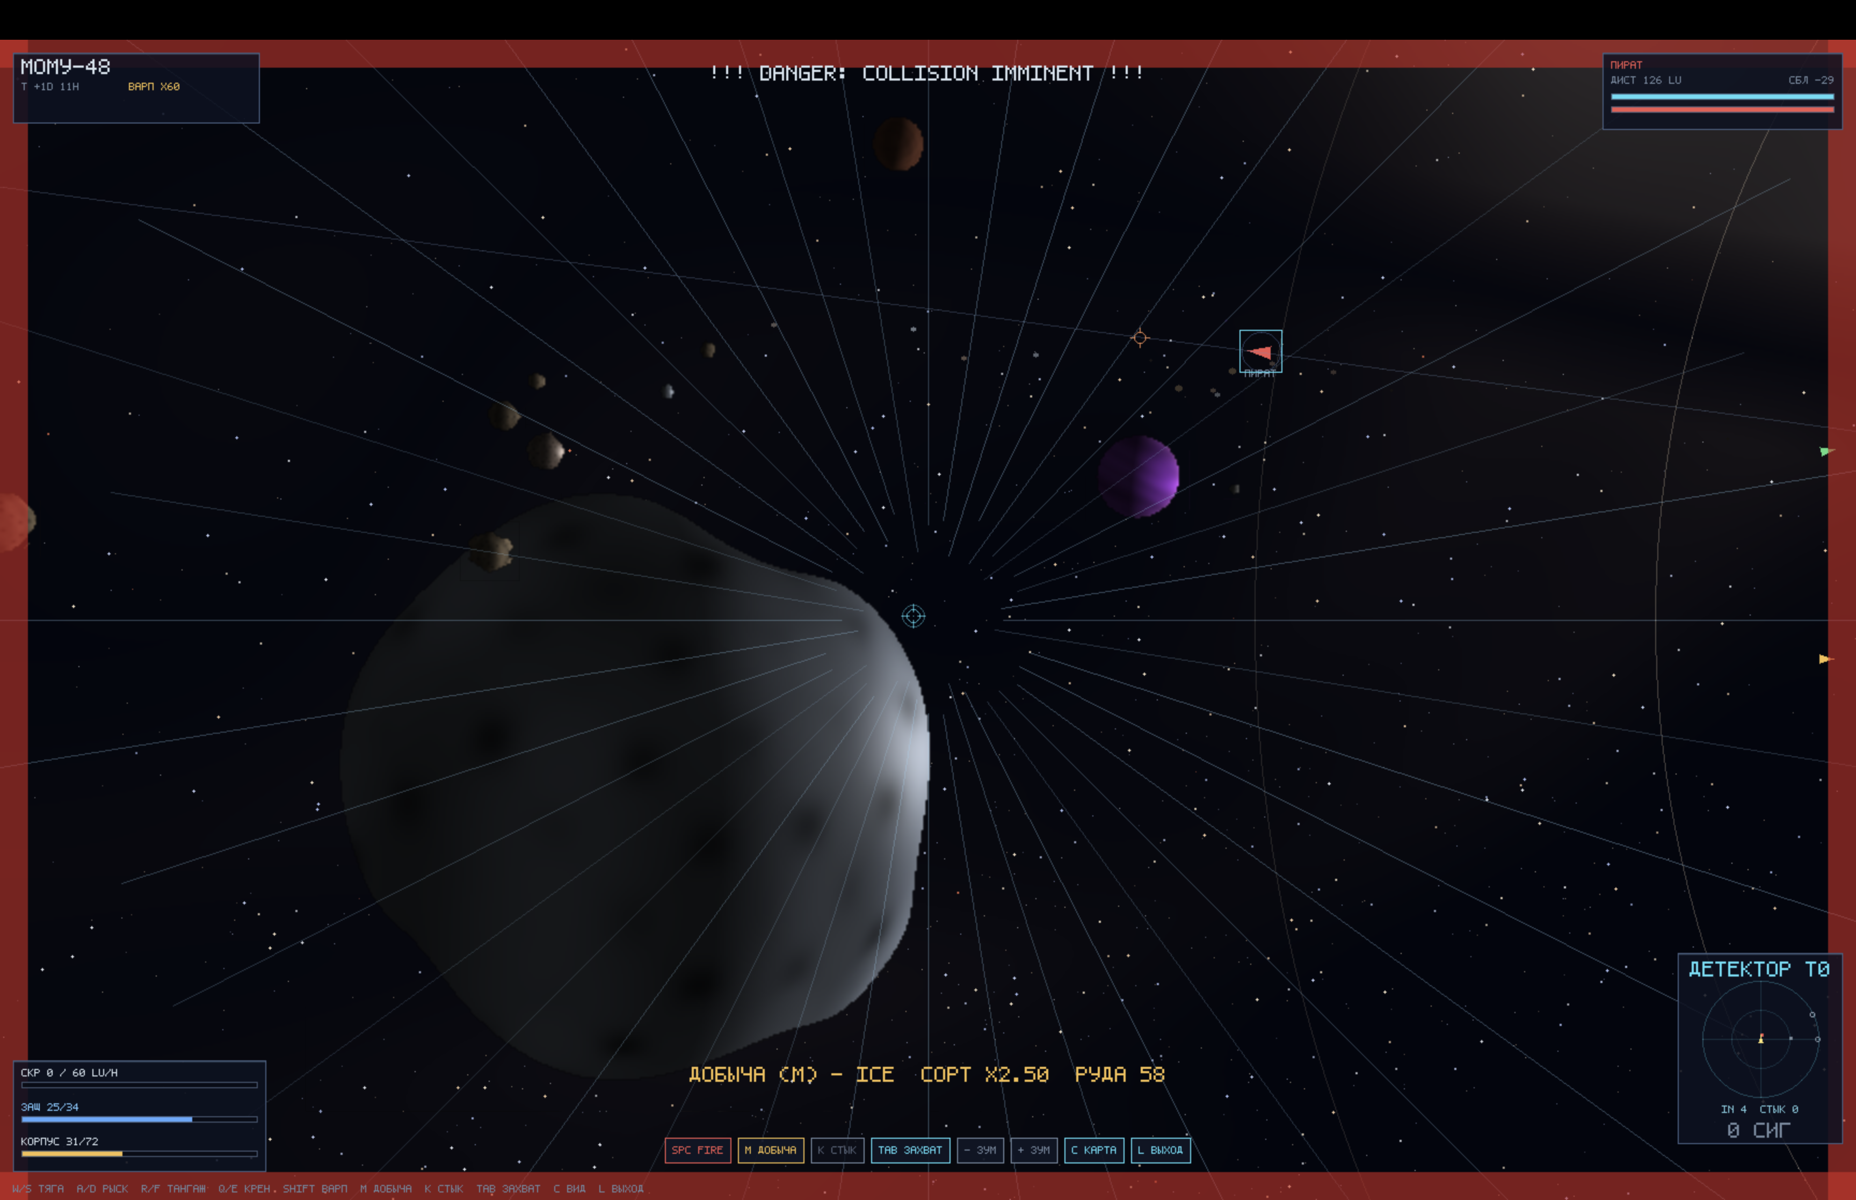Click the purple planet

(x=1139, y=476)
